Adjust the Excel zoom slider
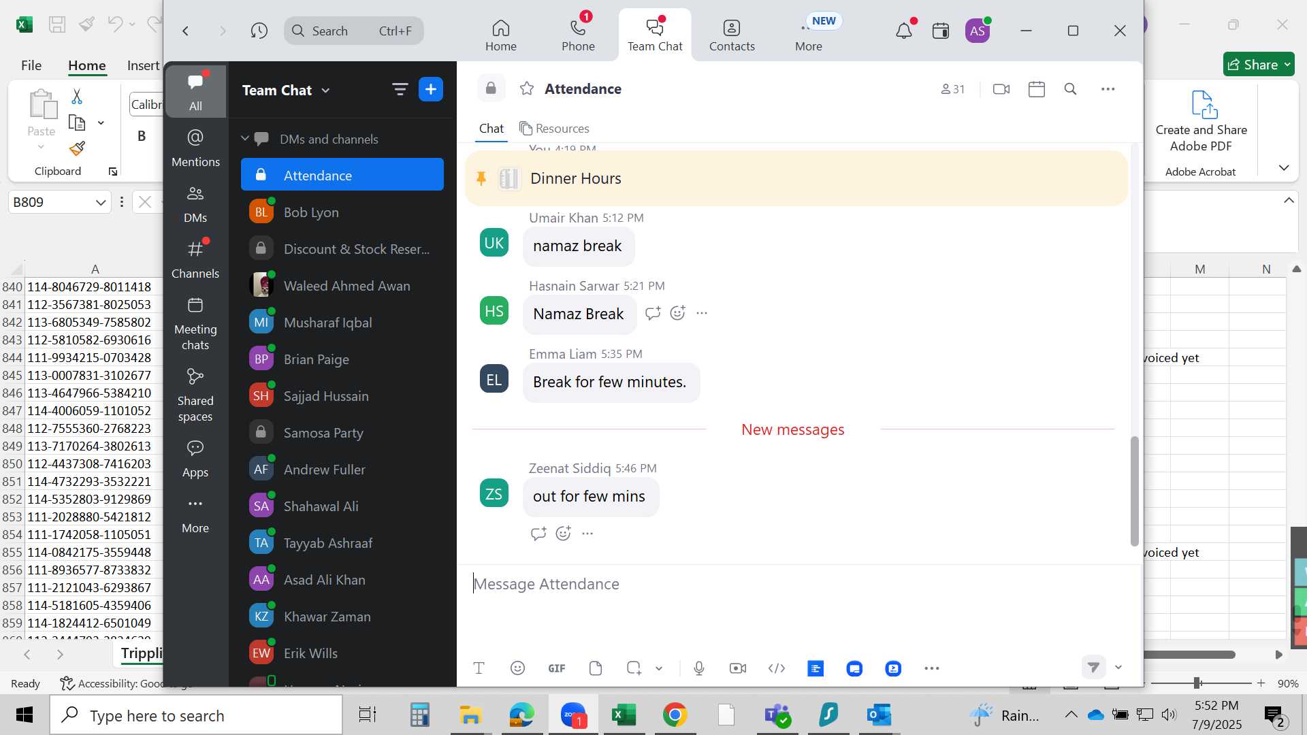This screenshot has height=735, width=1307. [1197, 683]
